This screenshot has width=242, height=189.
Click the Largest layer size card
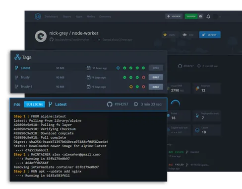(179, 130)
